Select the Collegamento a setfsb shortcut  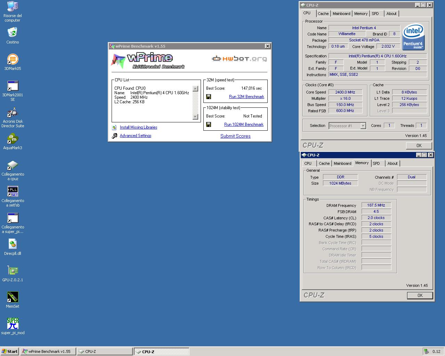[13, 196]
